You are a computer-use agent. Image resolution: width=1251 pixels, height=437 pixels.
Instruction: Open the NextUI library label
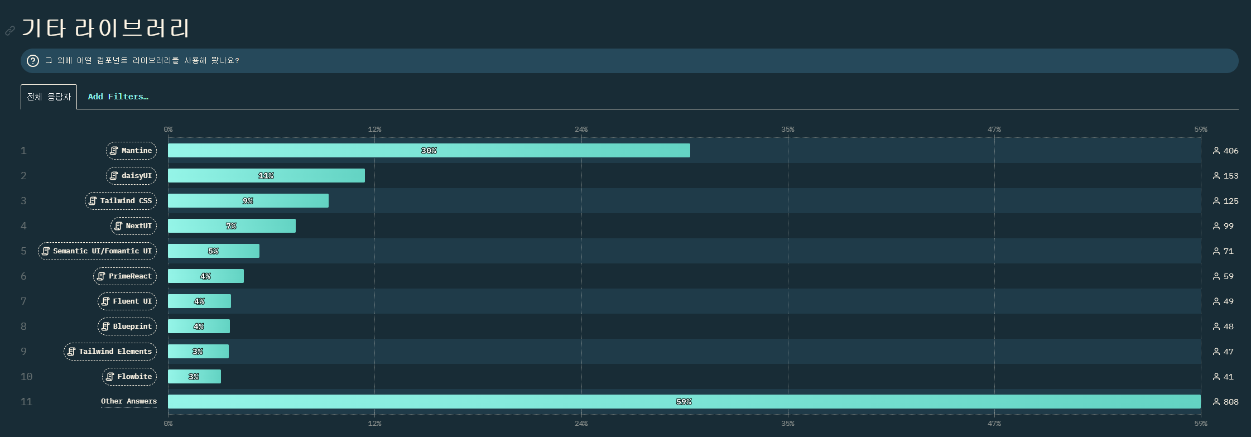click(133, 226)
